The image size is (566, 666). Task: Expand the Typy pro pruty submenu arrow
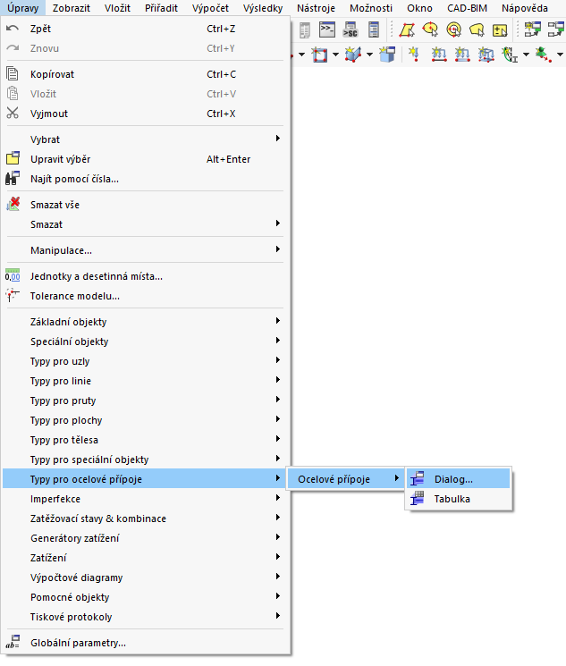(278, 400)
